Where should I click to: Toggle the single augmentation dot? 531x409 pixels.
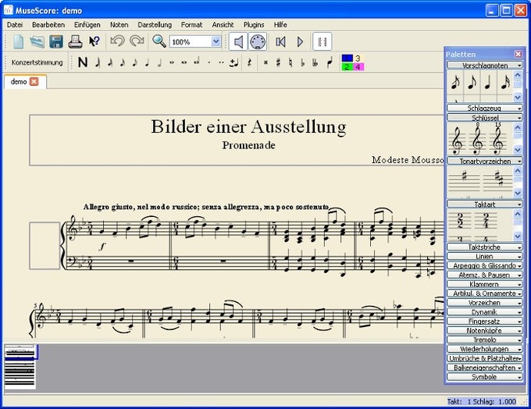point(209,62)
